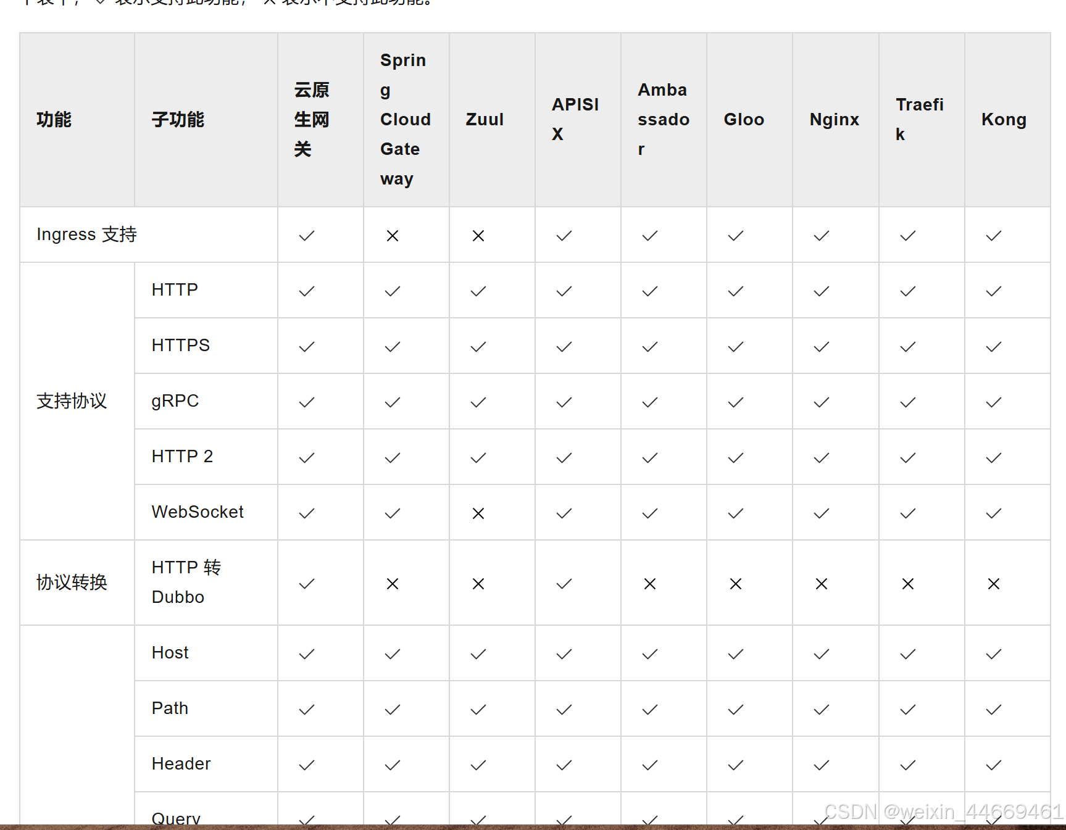Click the Ambassador checkmark in the gRPC row
Screen dimensions: 1066x830
point(650,402)
